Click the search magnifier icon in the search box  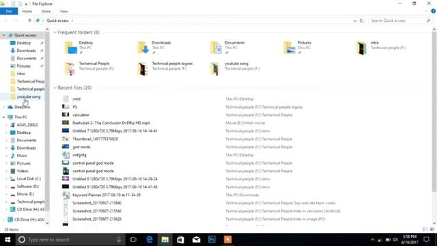click(x=428, y=20)
